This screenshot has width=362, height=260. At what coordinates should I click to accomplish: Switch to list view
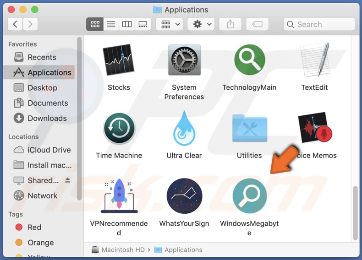pos(111,24)
